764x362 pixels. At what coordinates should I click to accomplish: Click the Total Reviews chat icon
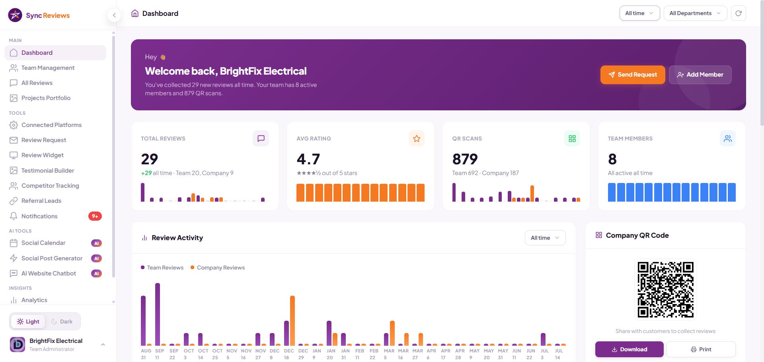click(x=261, y=139)
